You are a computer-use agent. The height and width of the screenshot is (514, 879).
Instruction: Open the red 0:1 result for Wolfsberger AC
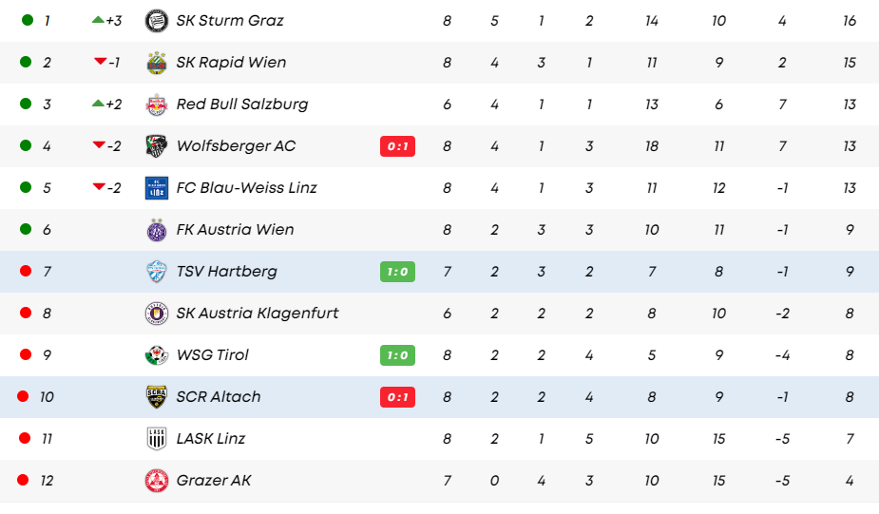point(397,146)
